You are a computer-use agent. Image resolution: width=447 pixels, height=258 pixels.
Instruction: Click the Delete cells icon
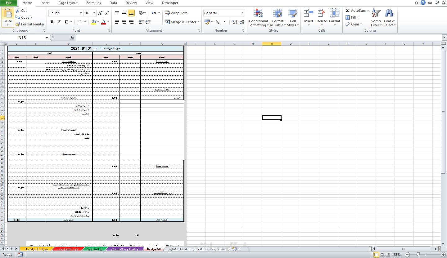(x=322, y=13)
